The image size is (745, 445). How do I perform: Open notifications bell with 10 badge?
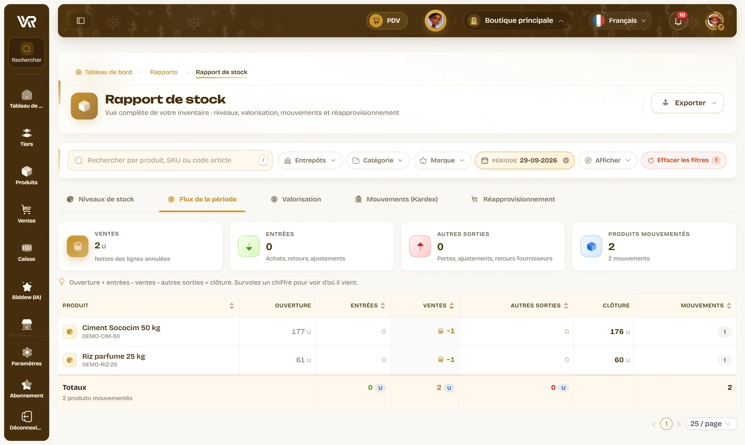pyautogui.click(x=678, y=21)
